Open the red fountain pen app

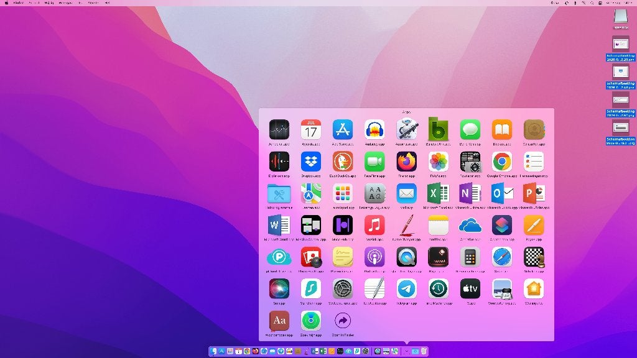click(x=406, y=225)
